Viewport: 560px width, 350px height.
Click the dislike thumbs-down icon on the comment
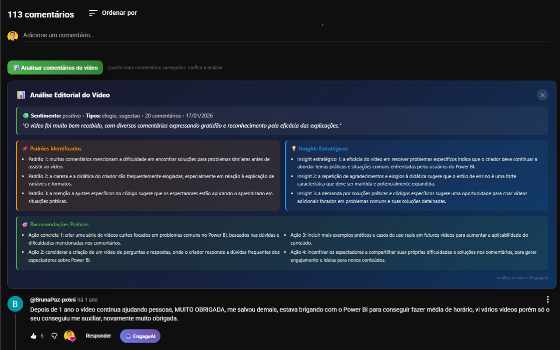[x=53, y=336]
